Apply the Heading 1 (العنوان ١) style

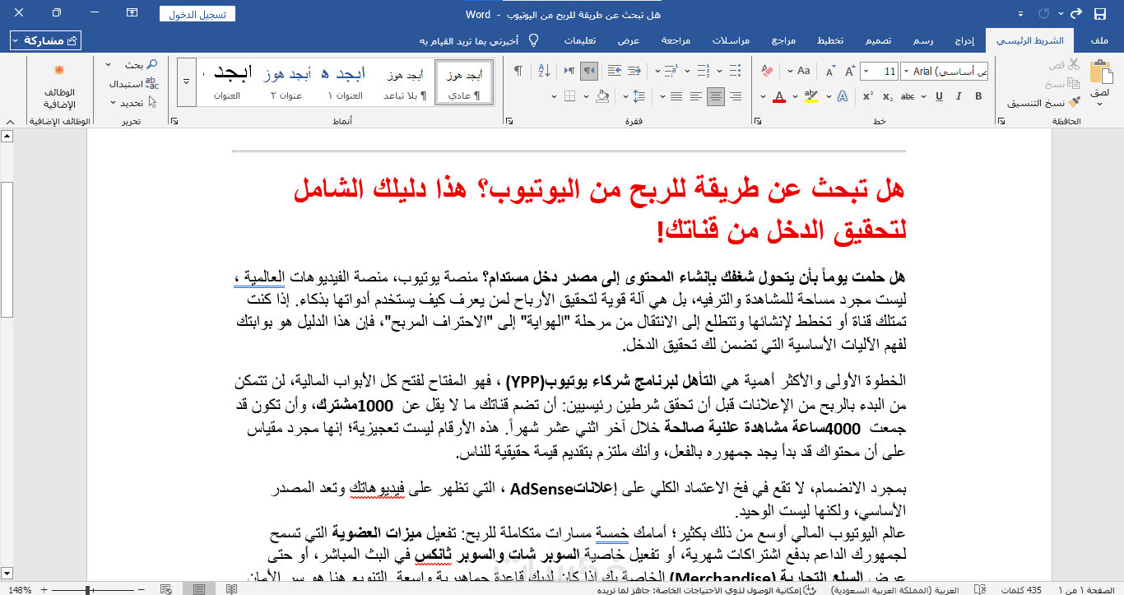(346, 82)
